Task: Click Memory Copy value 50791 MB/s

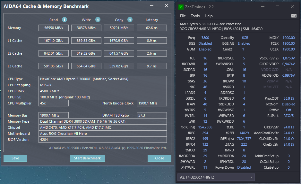Action: click(119, 28)
